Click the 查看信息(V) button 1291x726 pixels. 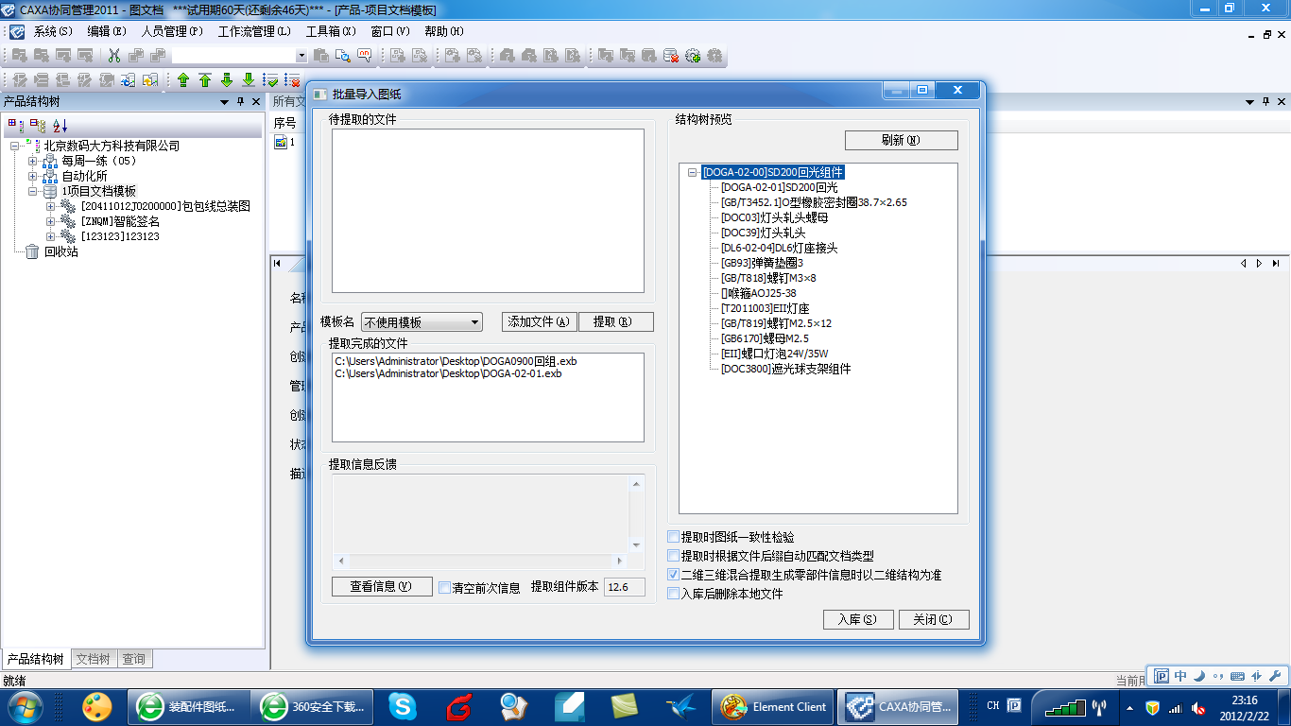382,586
